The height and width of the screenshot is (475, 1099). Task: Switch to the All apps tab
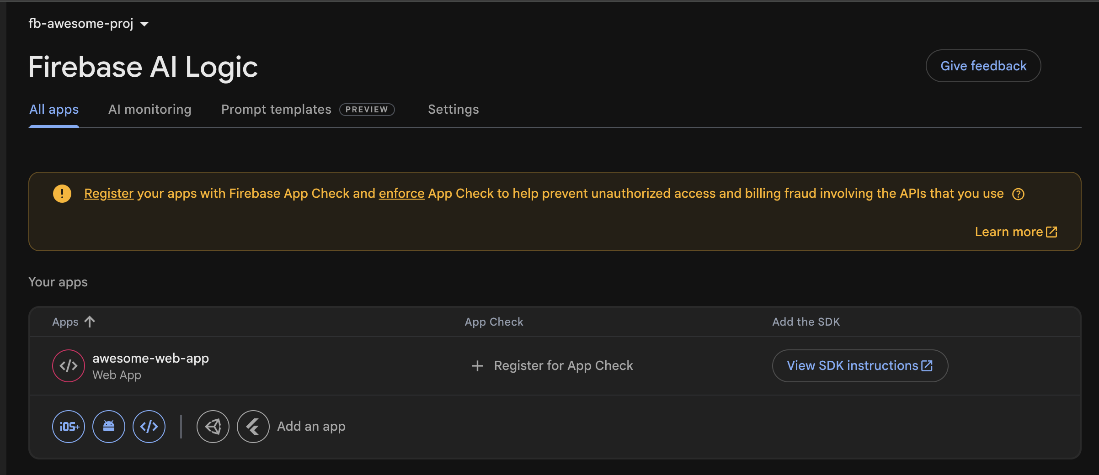coord(54,110)
